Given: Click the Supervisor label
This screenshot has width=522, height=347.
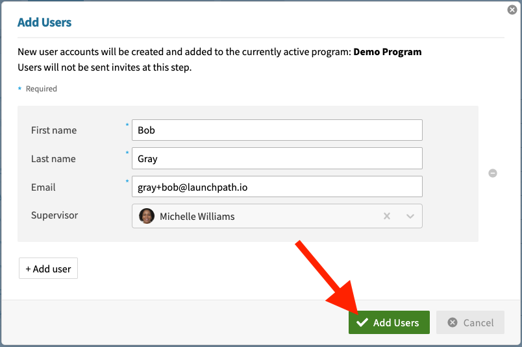Looking at the screenshot, I should pyautogui.click(x=55, y=215).
